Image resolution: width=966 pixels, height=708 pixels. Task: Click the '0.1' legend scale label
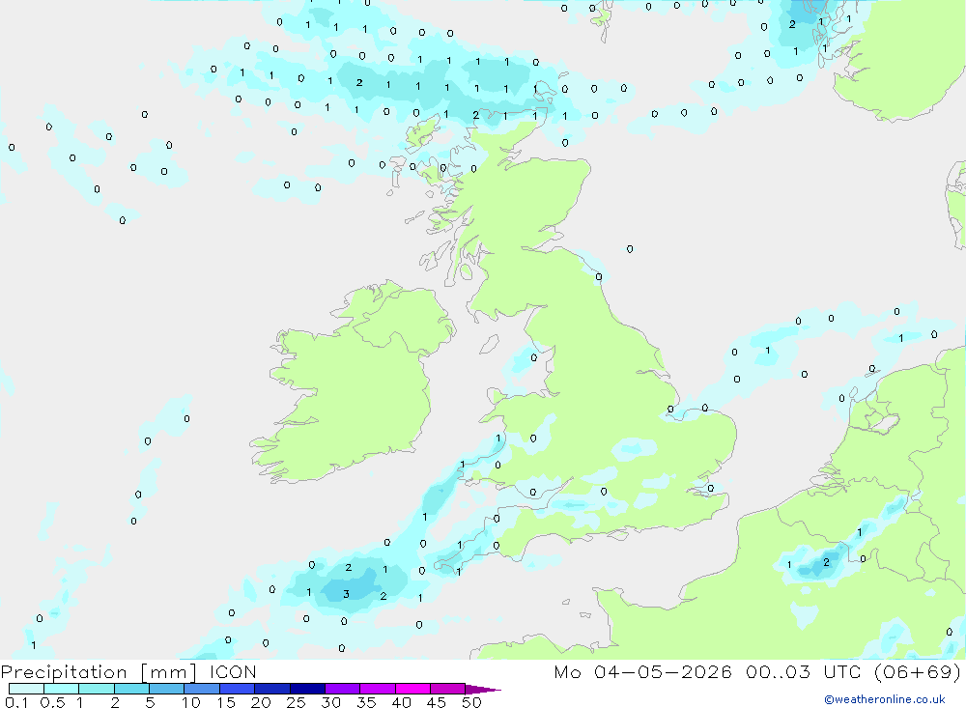pyautogui.click(x=16, y=702)
